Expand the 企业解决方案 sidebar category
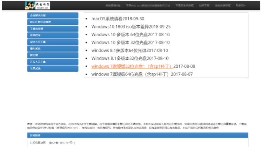The width and height of the screenshot is (261, 147). [53, 16]
